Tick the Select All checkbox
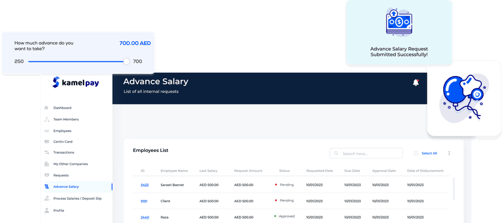The width and height of the screenshot is (504, 223). click(x=416, y=153)
